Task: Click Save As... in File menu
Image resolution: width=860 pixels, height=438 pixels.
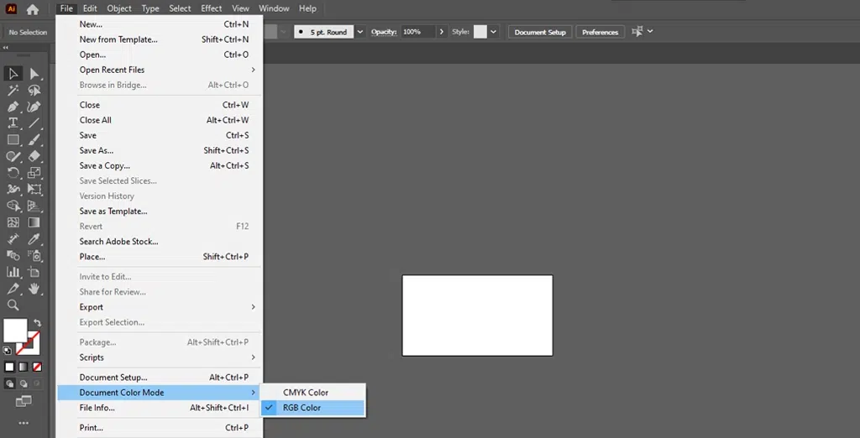Action: [x=97, y=151]
